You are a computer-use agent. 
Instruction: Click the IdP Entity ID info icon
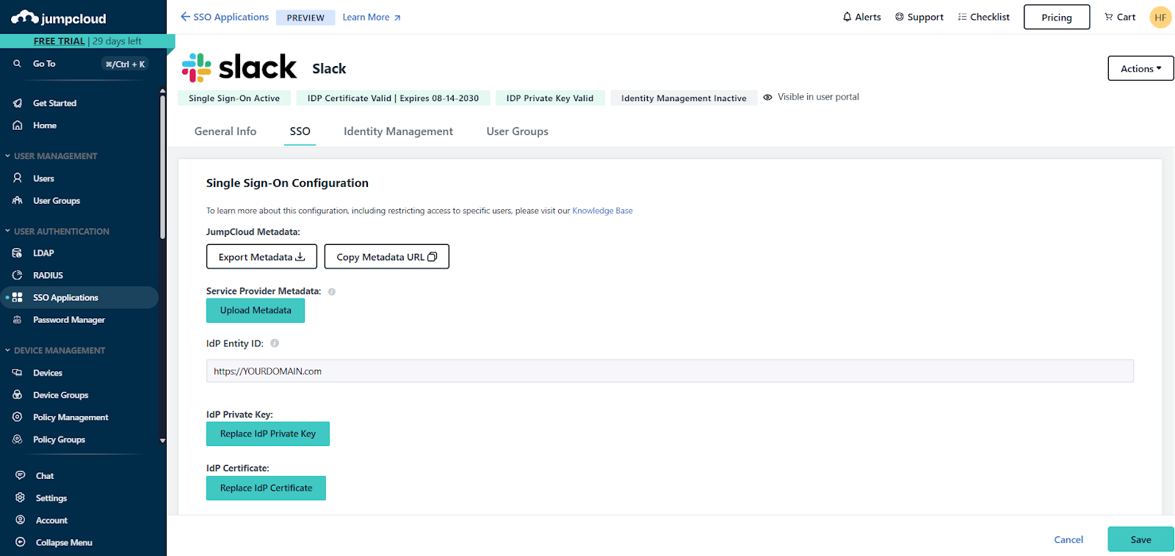(275, 343)
